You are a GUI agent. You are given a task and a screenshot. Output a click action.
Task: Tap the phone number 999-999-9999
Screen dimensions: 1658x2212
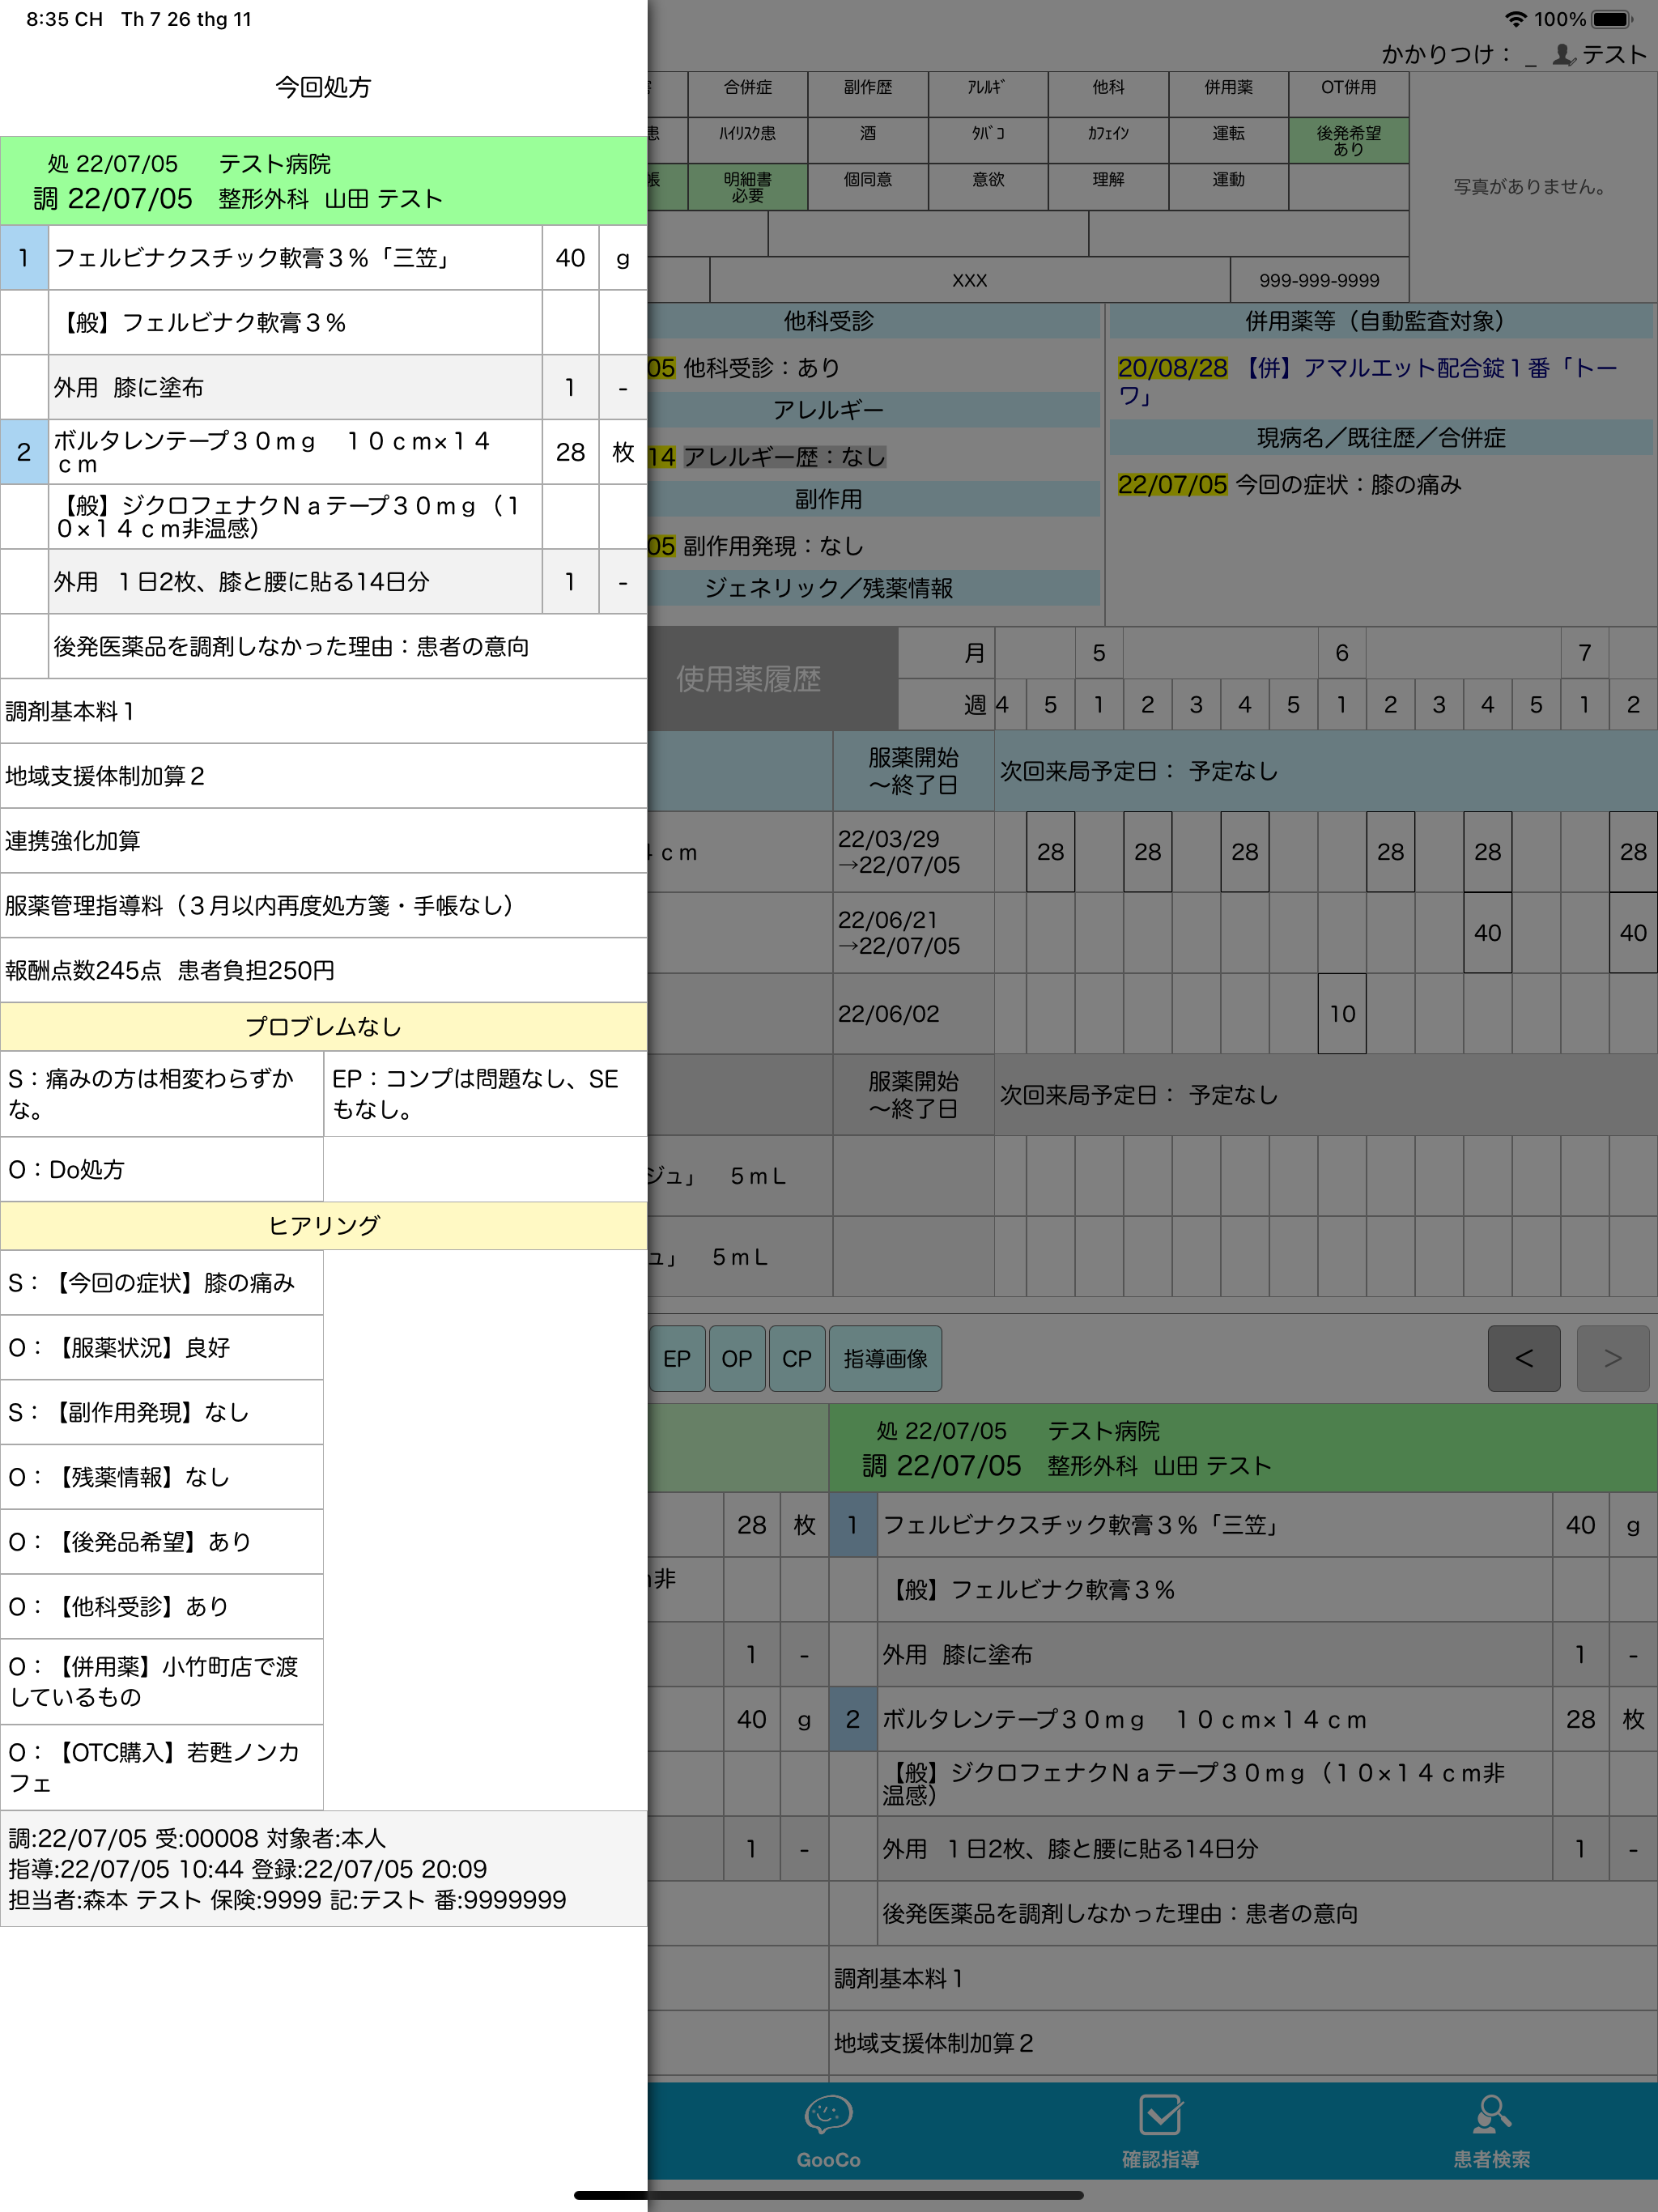pos(1319,280)
